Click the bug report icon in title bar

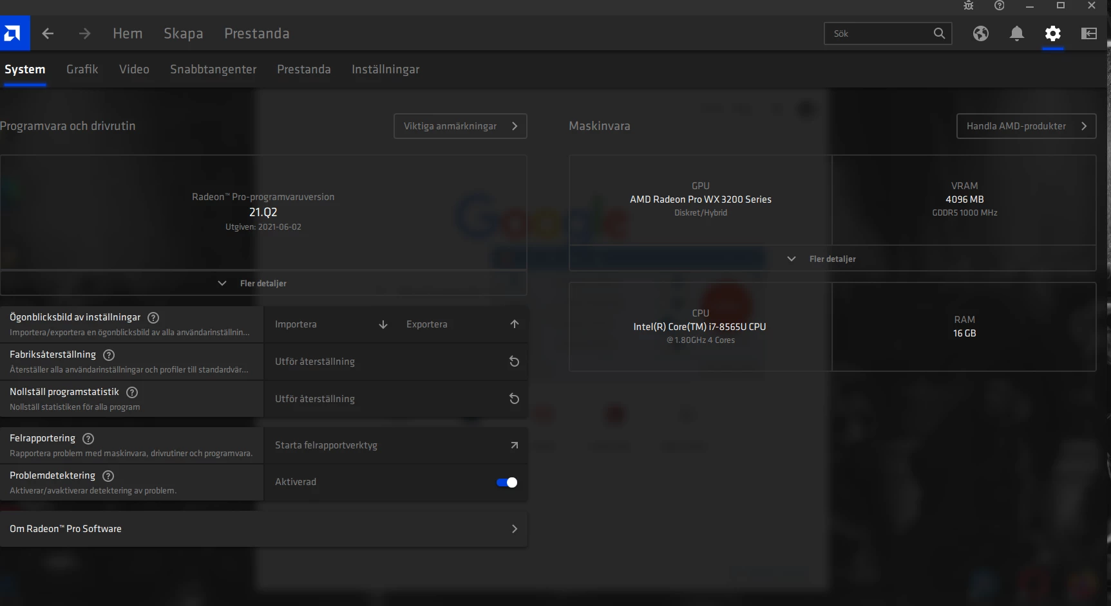(x=969, y=6)
